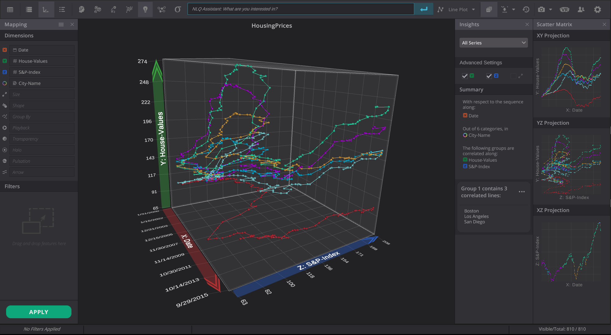Select the S&P-Index dimension field
This screenshot has width=611, height=335.
pyautogui.click(x=42, y=72)
